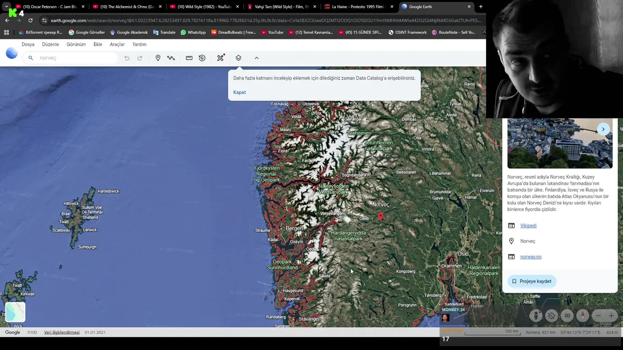The width and height of the screenshot is (623, 350).
Task: Click Kamera: 821 km status text
Action: [x=541, y=332]
